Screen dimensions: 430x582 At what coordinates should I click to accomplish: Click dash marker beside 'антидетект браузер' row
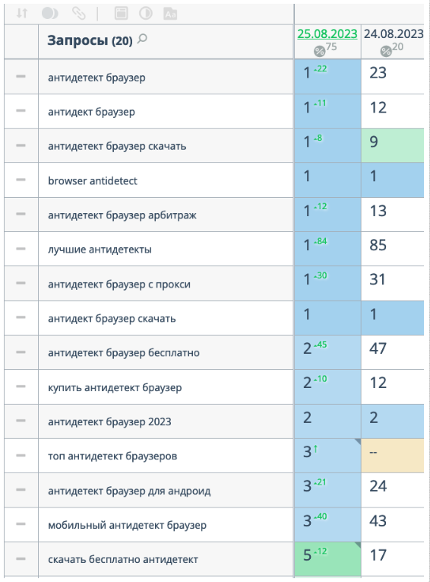click(21, 77)
